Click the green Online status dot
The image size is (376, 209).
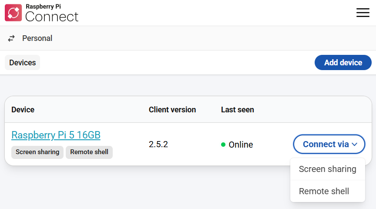[223, 145]
